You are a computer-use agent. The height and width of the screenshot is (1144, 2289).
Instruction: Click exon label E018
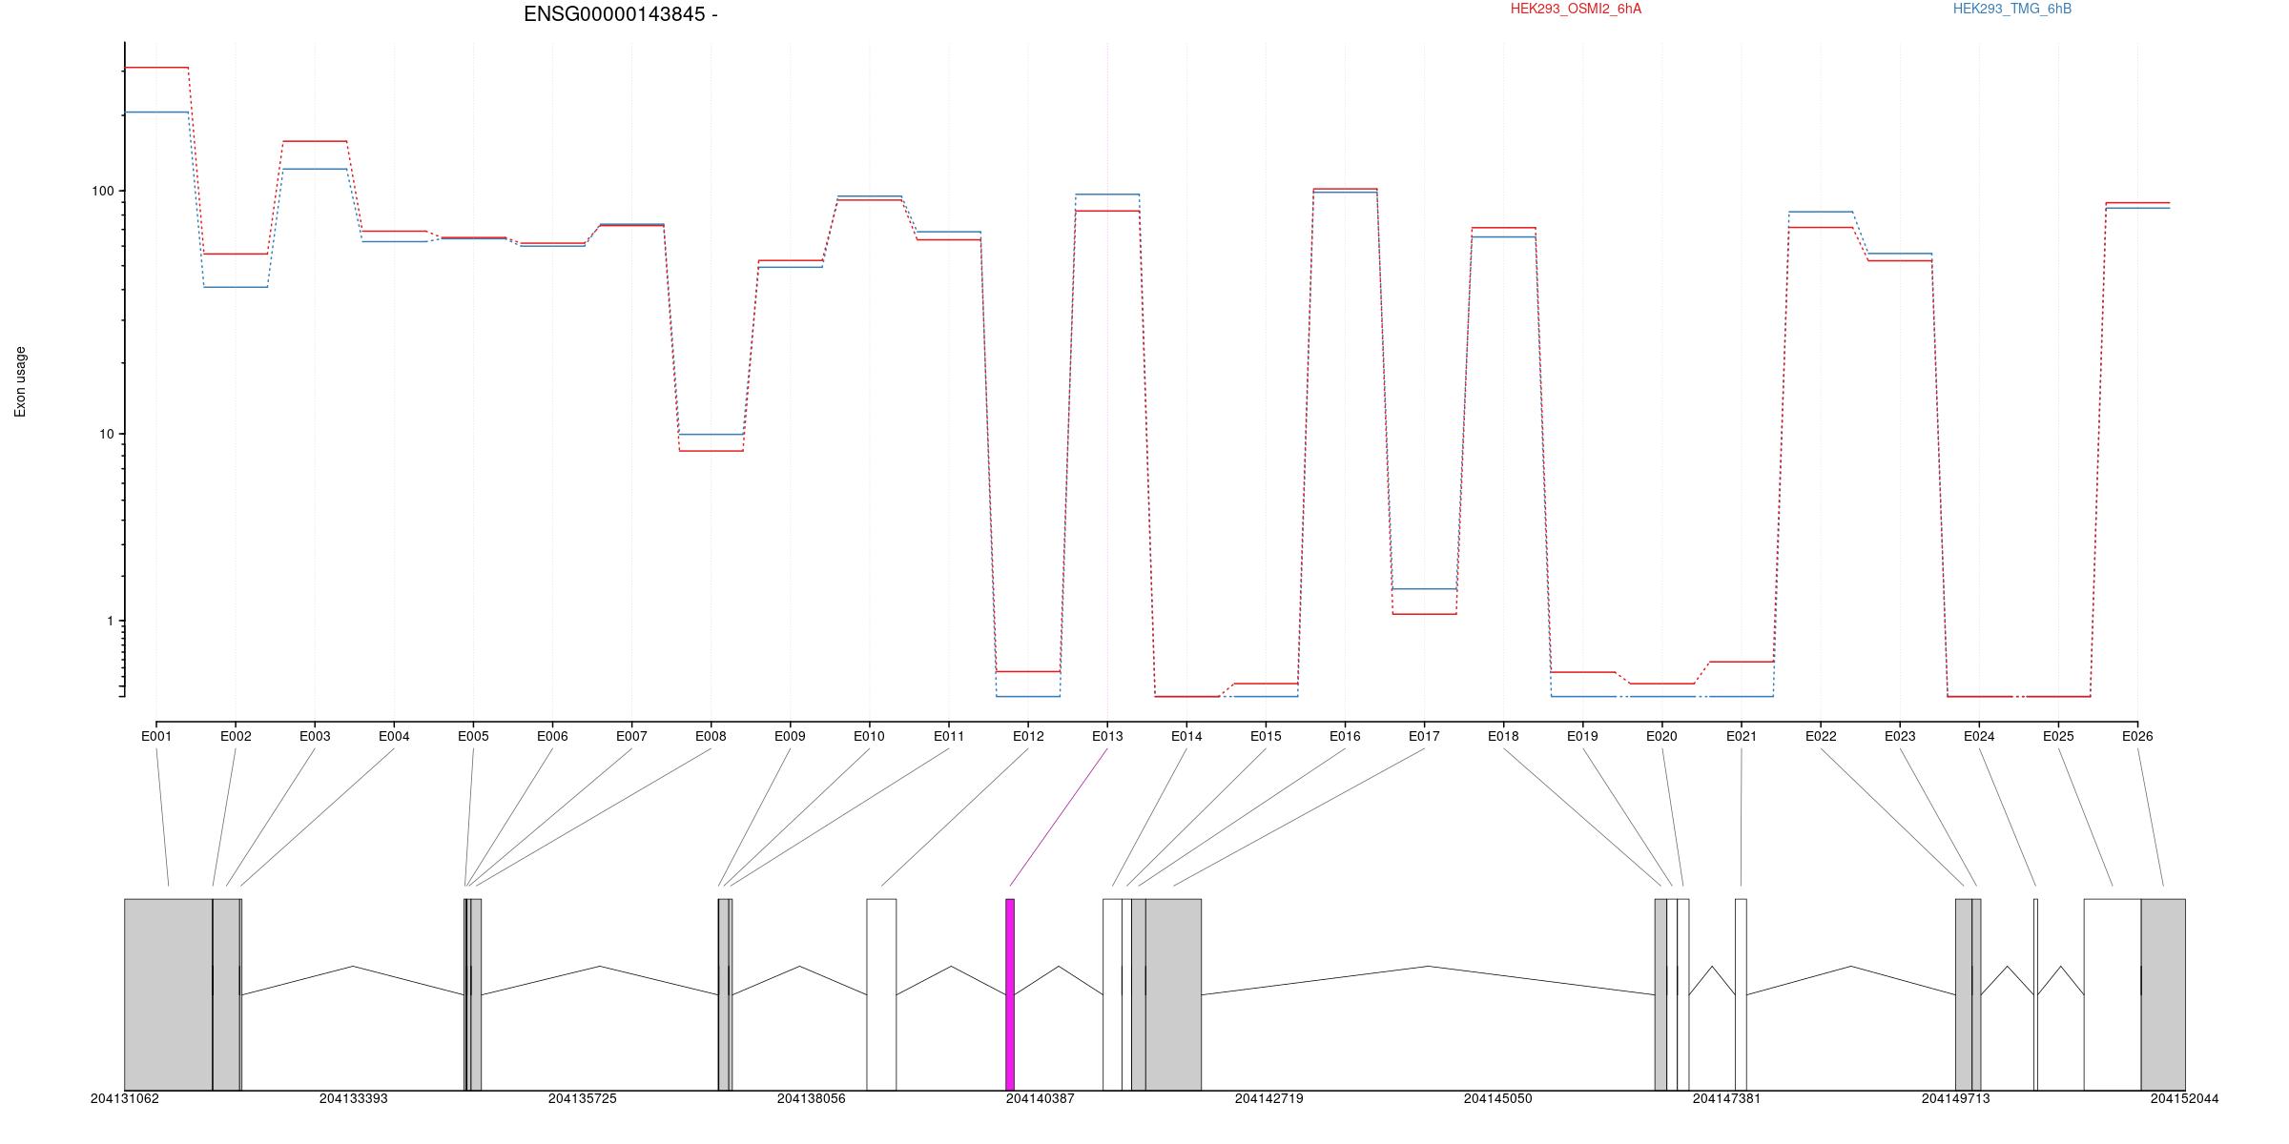[x=1503, y=736]
